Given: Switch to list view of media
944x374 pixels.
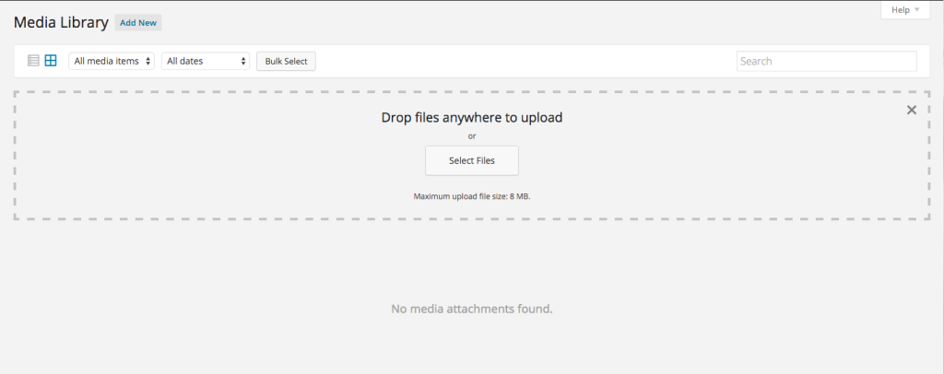Looking at the screenshot, I should point(33,61).
